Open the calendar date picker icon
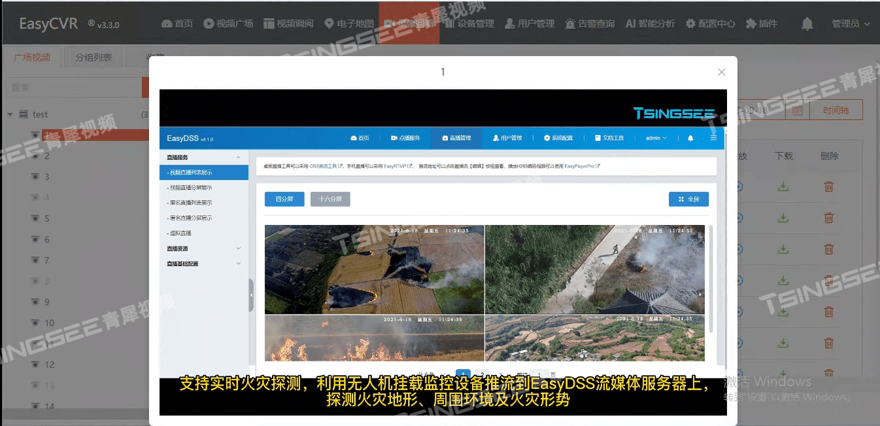The width and height of the screenshot is (880, 426). (798, 110)
